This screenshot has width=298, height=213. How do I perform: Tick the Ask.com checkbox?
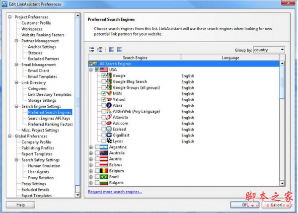[x=104, y=123]
